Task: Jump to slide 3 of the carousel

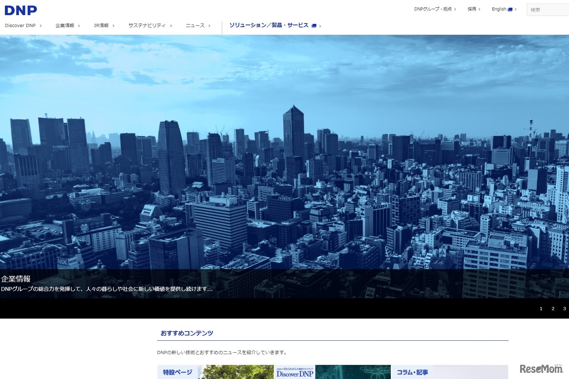Action: 565,309
